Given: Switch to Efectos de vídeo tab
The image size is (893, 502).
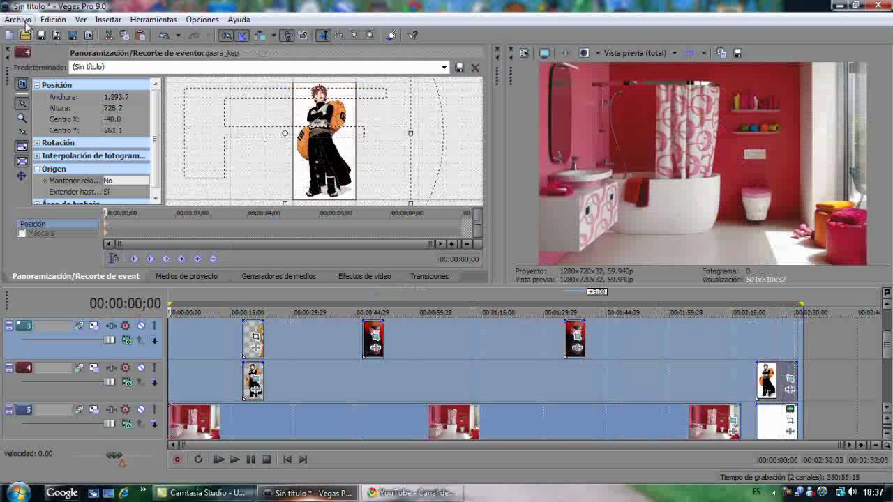Looking at the screenshot, I should point(364,276).
